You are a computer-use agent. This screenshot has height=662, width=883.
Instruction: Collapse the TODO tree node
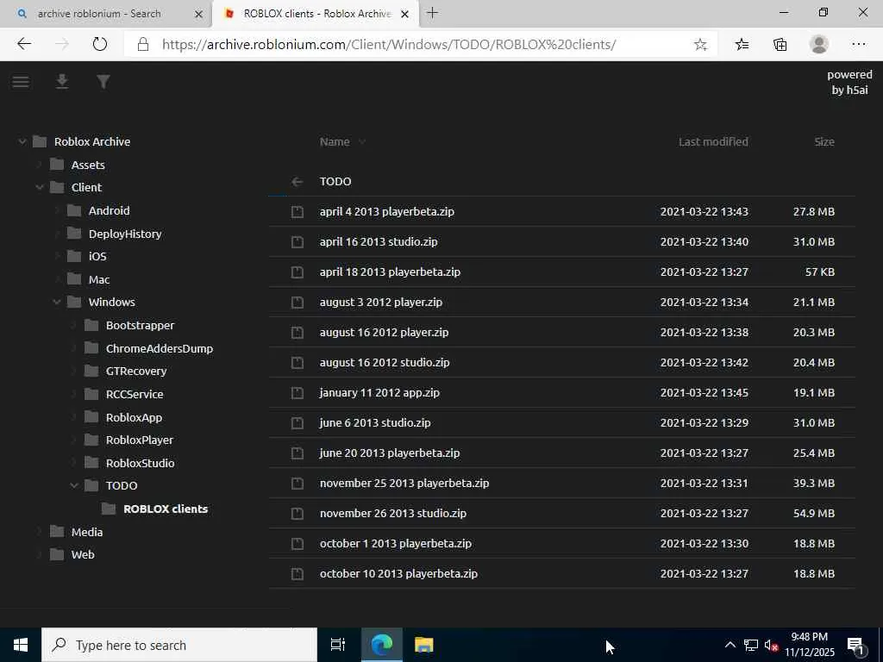pos(74,485)
